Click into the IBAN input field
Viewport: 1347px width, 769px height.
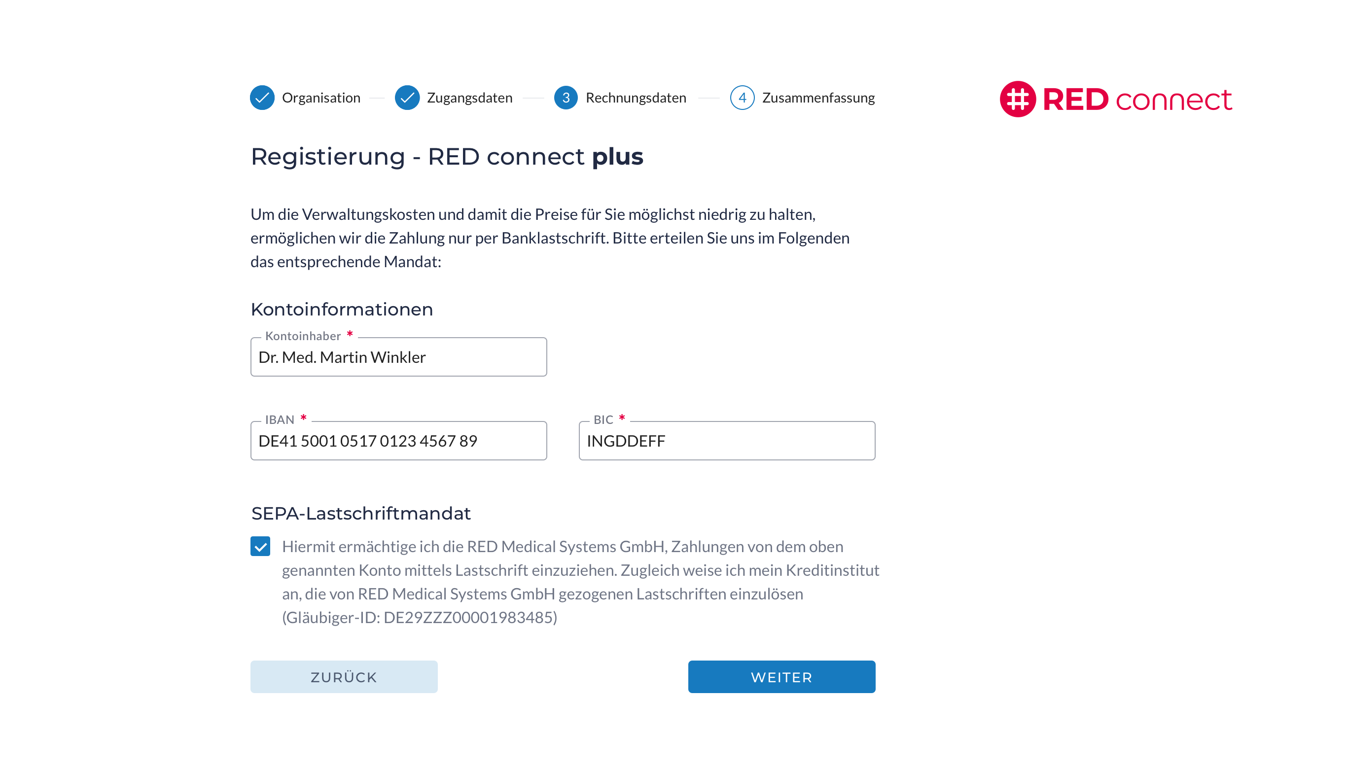pos(398,441)
